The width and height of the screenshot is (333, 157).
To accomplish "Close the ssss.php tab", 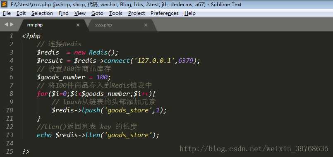I will pyautogui.click(x=146, y=25).
